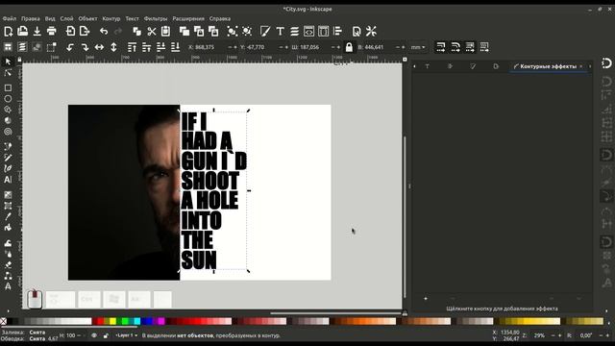
Task: Rotate selection 90° counter-clockwise
Action: pos(70,47)
